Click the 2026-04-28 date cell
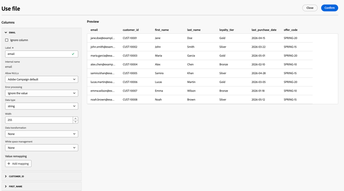This screenshot has height=191, width=344. (258, 73)
